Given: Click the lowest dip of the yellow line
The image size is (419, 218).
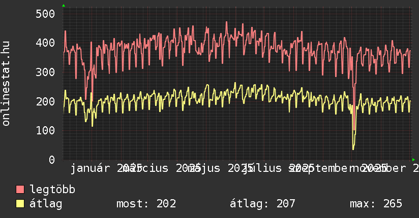Looking at the screenshot, I should coord(353,149).
